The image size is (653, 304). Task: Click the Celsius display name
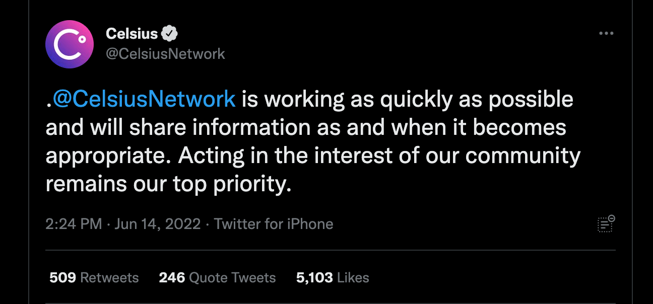132,34
